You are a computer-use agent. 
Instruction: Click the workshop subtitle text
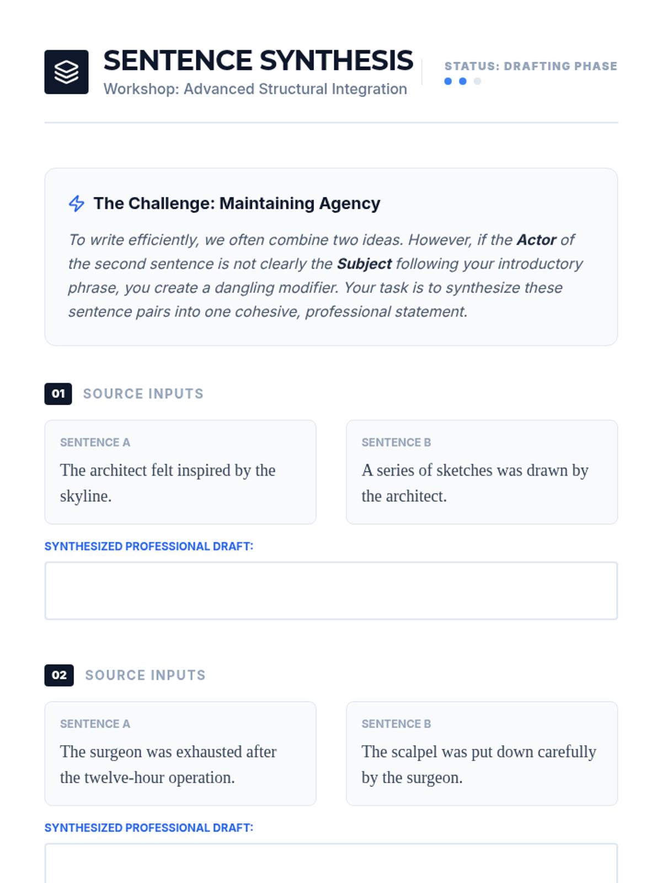pos(255,89)
